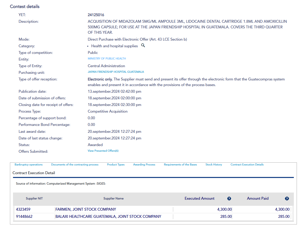Select the FARMEN, Joint Stock Company supplier name

point(86,209)
